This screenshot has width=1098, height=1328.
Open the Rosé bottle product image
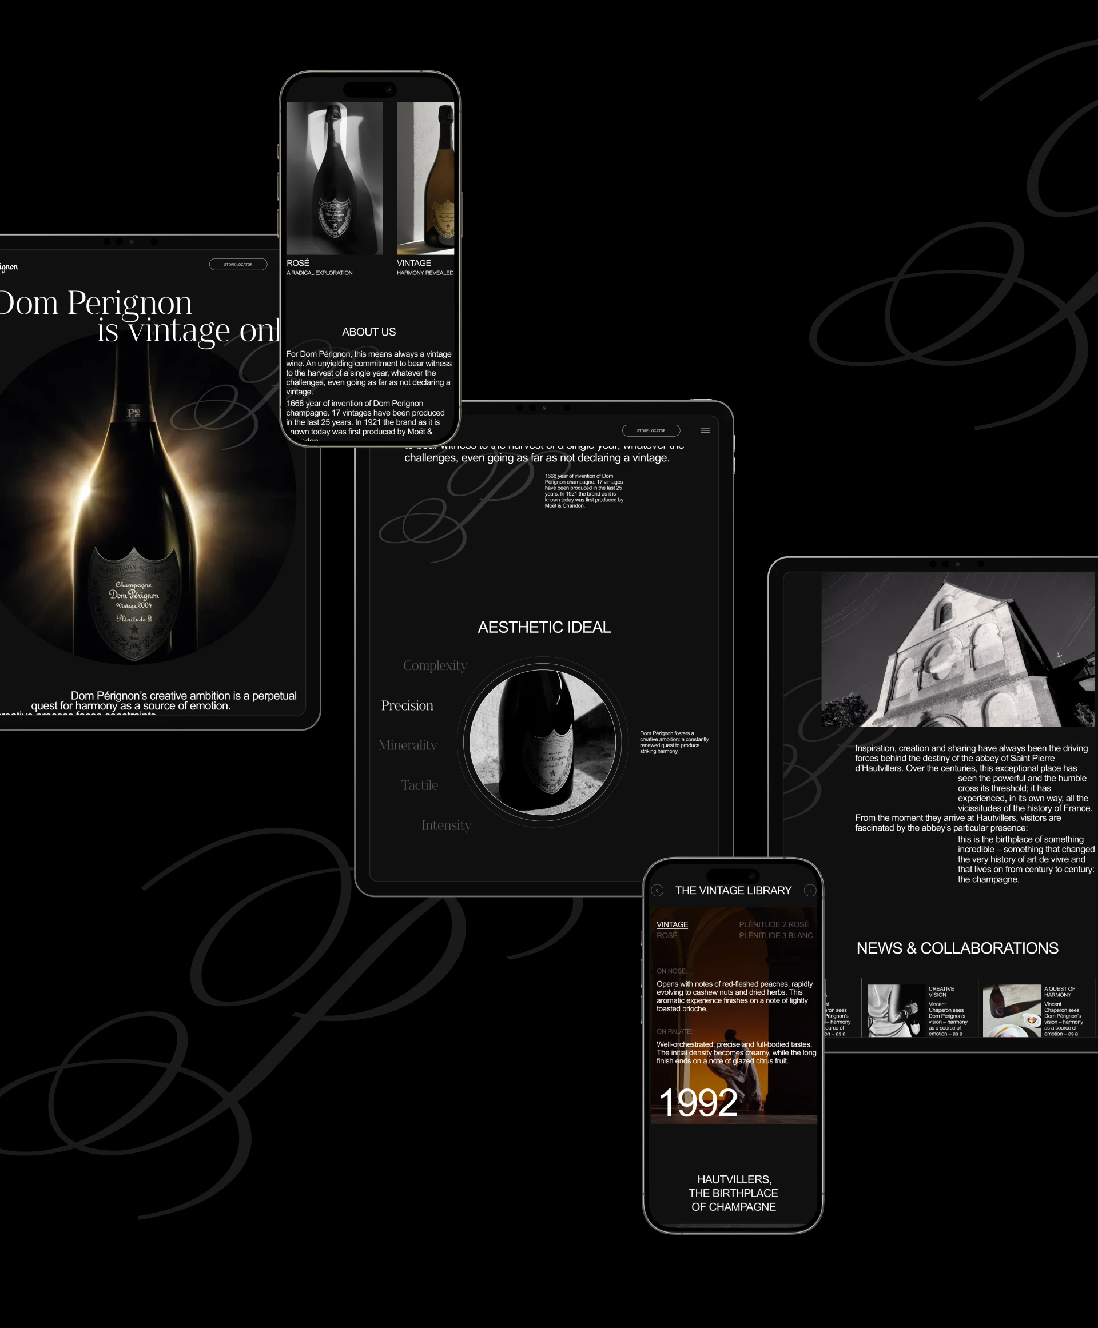[x=335, y=178]
